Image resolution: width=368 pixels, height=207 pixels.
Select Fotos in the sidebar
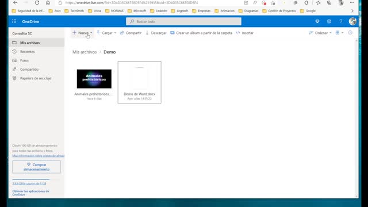click(37, 60)
